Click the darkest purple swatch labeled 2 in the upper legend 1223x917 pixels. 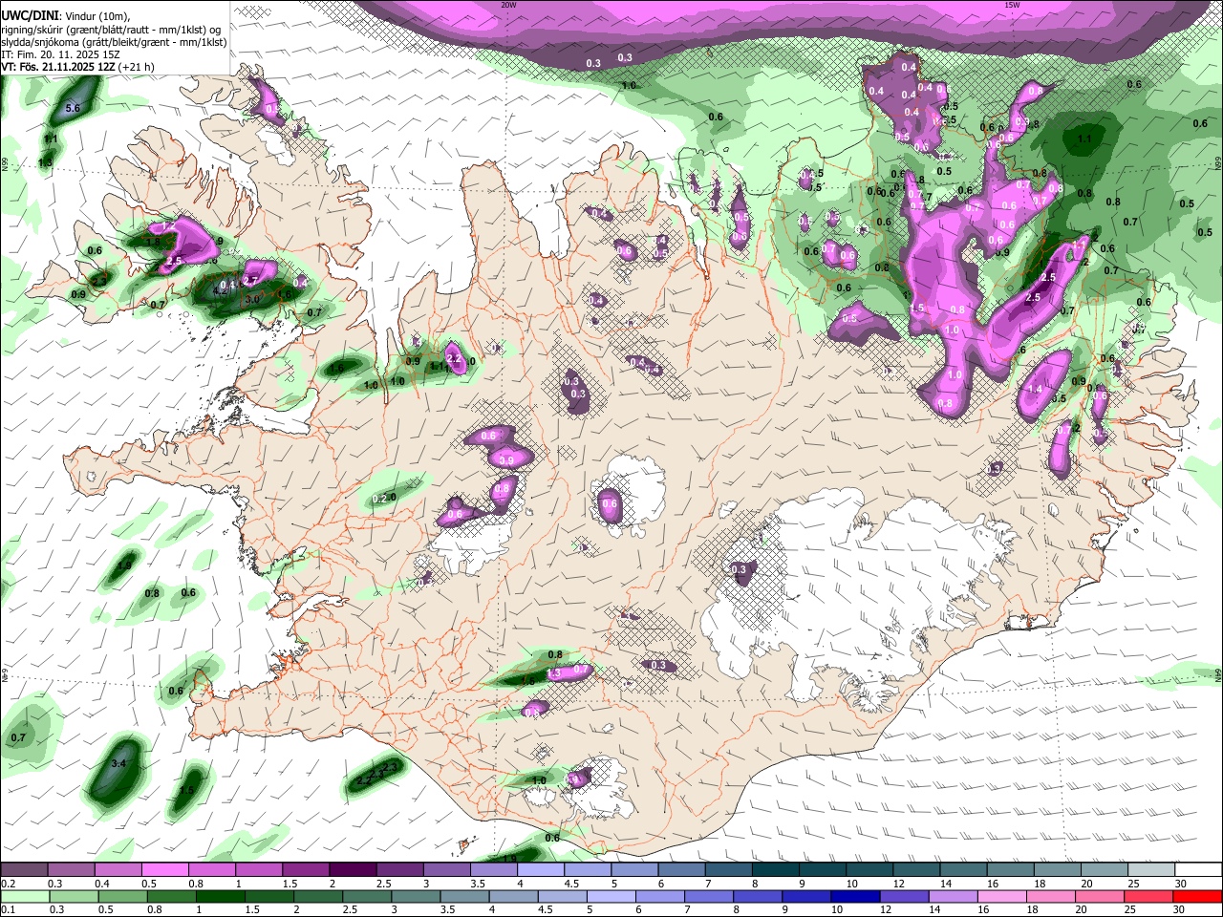tap(352, 870)
